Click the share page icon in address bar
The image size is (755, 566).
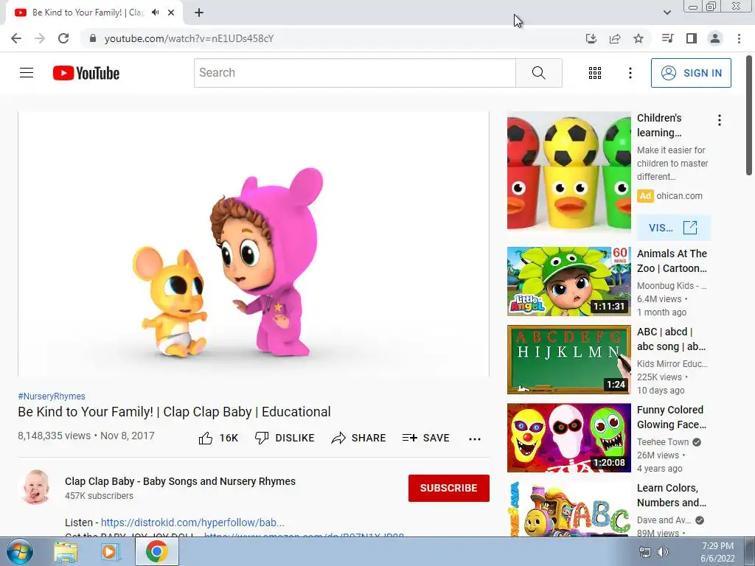click(x=615, y=38)
